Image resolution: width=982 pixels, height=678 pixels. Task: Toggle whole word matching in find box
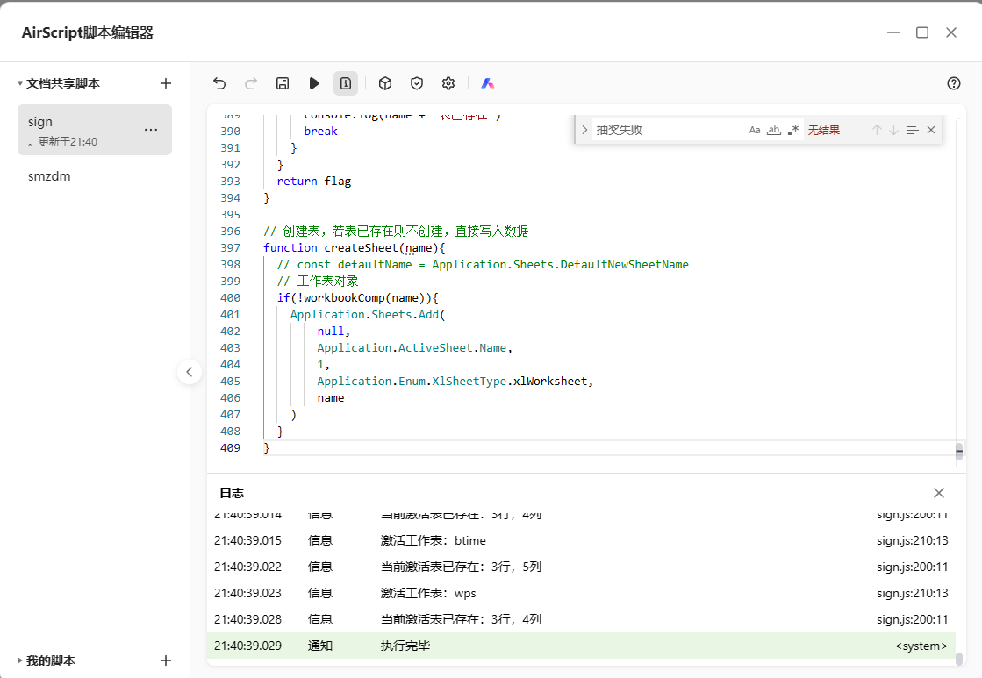click(774, 130)
